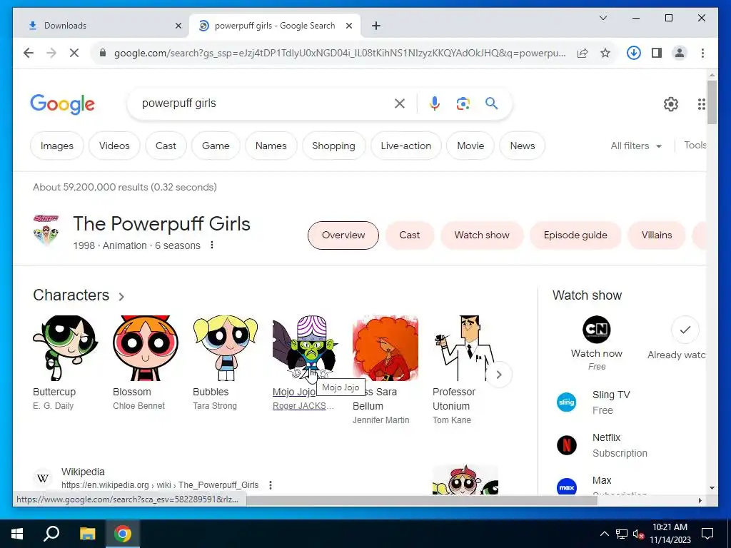This screenshot has width=731, height=548.
Task: Search by image with Google Lens icon
Action: coord(463,103)
